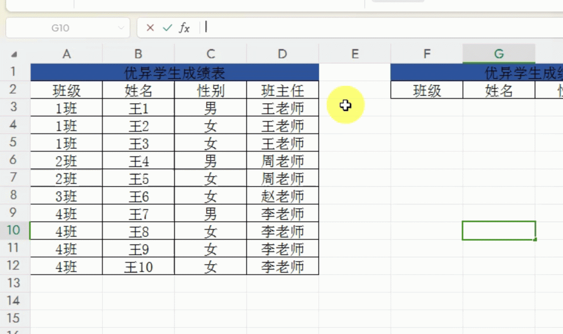The height and width of the screenshot is (334, 563).
Task: Select row 5 header
Action: [x=15, y=142]
